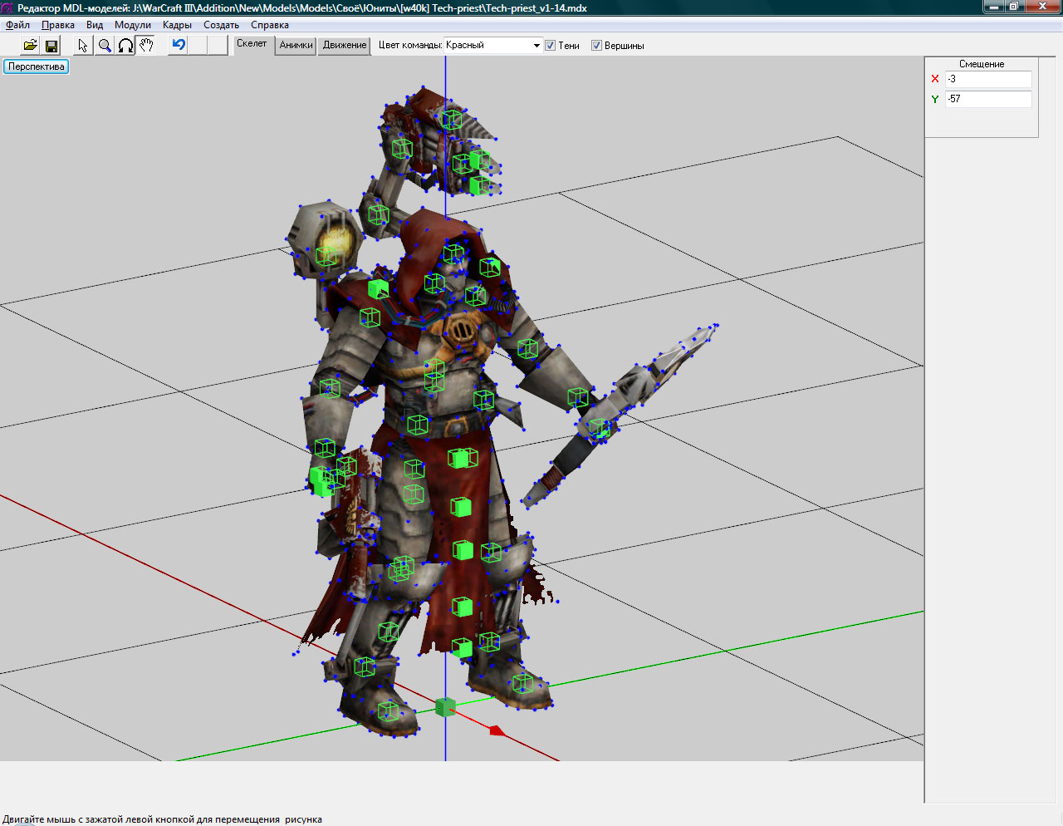Select the rotate view tool
Screen dimensions: 1063x826
point(125,45)
